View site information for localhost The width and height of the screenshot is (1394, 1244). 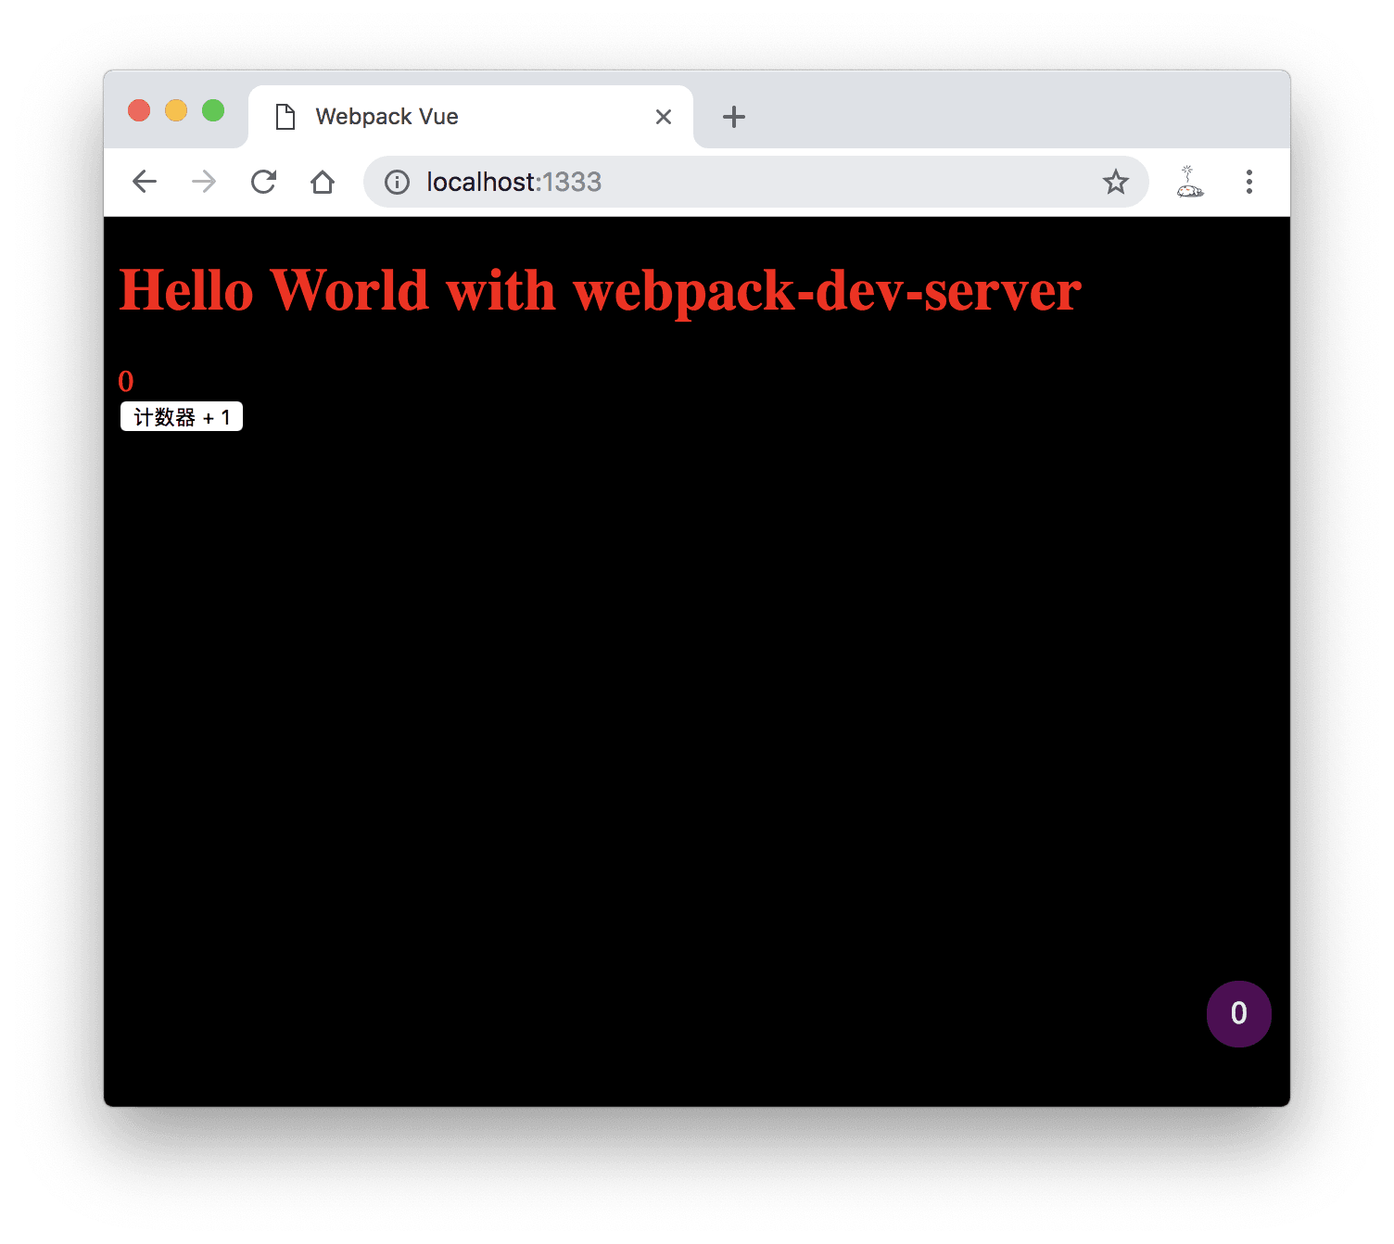click(x=397, y=182)
